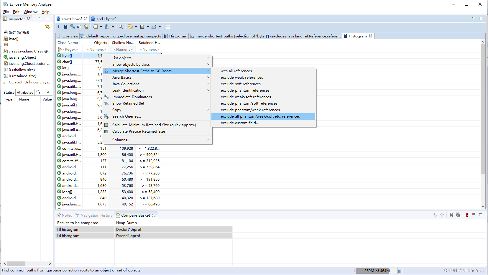
Task: Open the query browser icon
Action: (107, 27)
